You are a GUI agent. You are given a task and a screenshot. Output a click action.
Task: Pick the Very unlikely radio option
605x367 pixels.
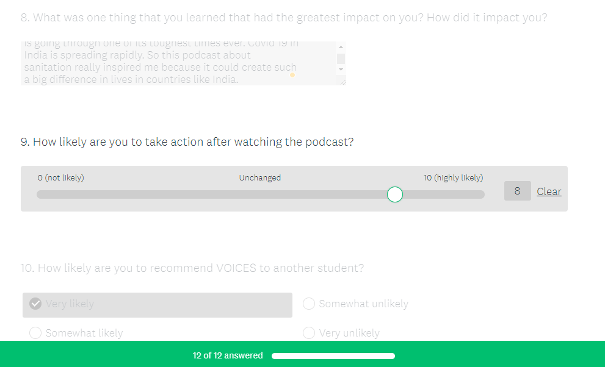pyautogui.click(x=309, y=333)
